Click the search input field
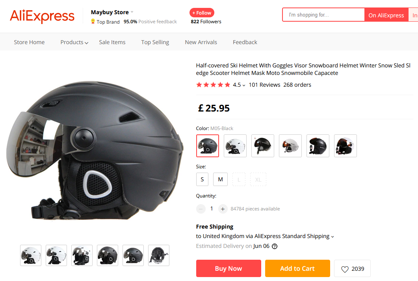The image size is (418, 281). 323,15
